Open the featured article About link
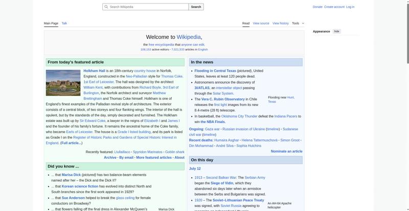The height and width of the screenshot is (211, 409). (x=179, y=157)
